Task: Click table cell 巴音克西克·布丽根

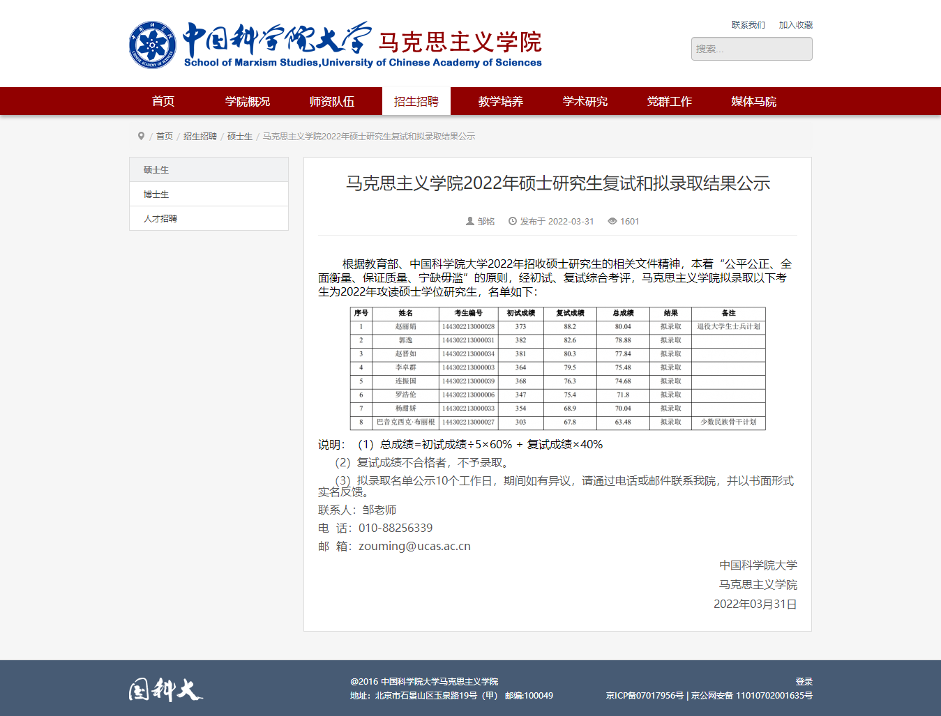Action: click(x=406, y=422)
